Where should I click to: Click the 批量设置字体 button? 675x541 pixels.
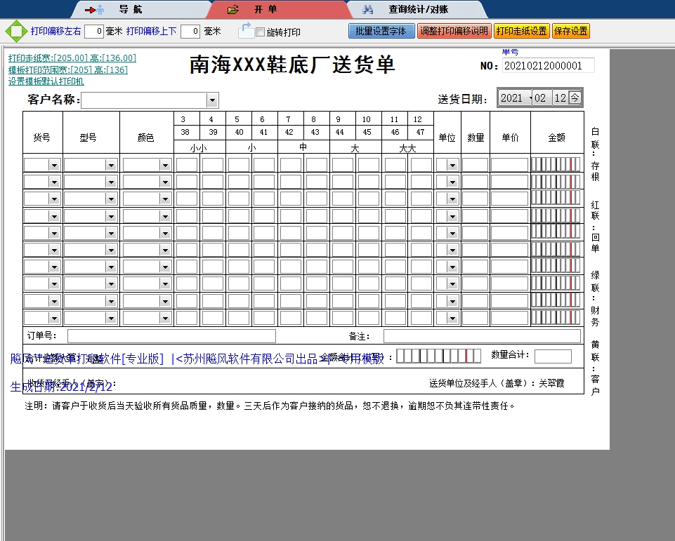(381, 31)
